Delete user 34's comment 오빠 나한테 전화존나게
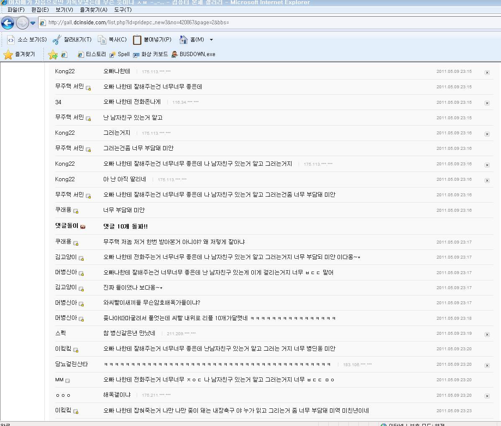The image size is (501, 426). coord(487,103)
